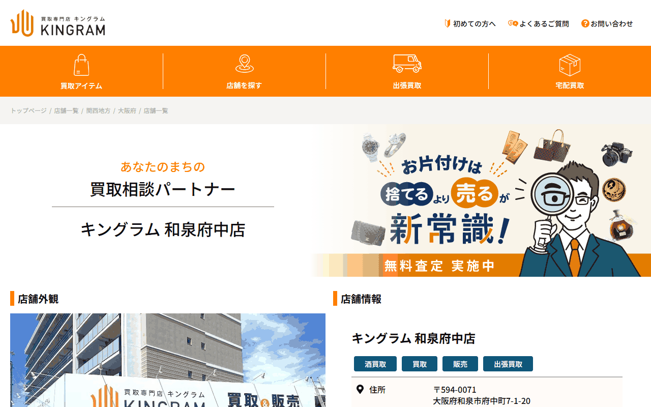Click the postal code 〒594-0071
The image size is (651, 407).
[x=455, y=390]
